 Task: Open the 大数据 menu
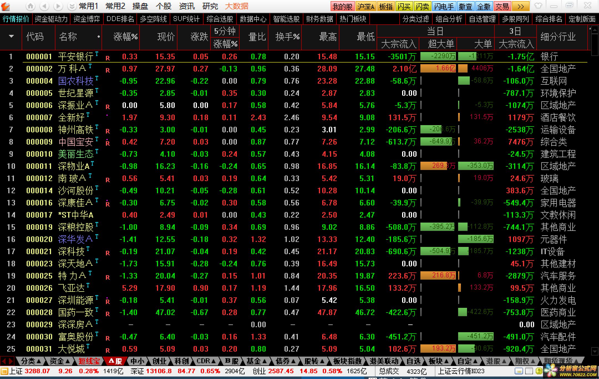[237, 6]
